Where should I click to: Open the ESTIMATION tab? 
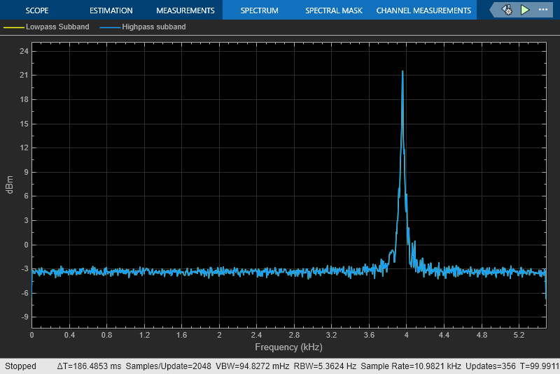tap(111, 10)
